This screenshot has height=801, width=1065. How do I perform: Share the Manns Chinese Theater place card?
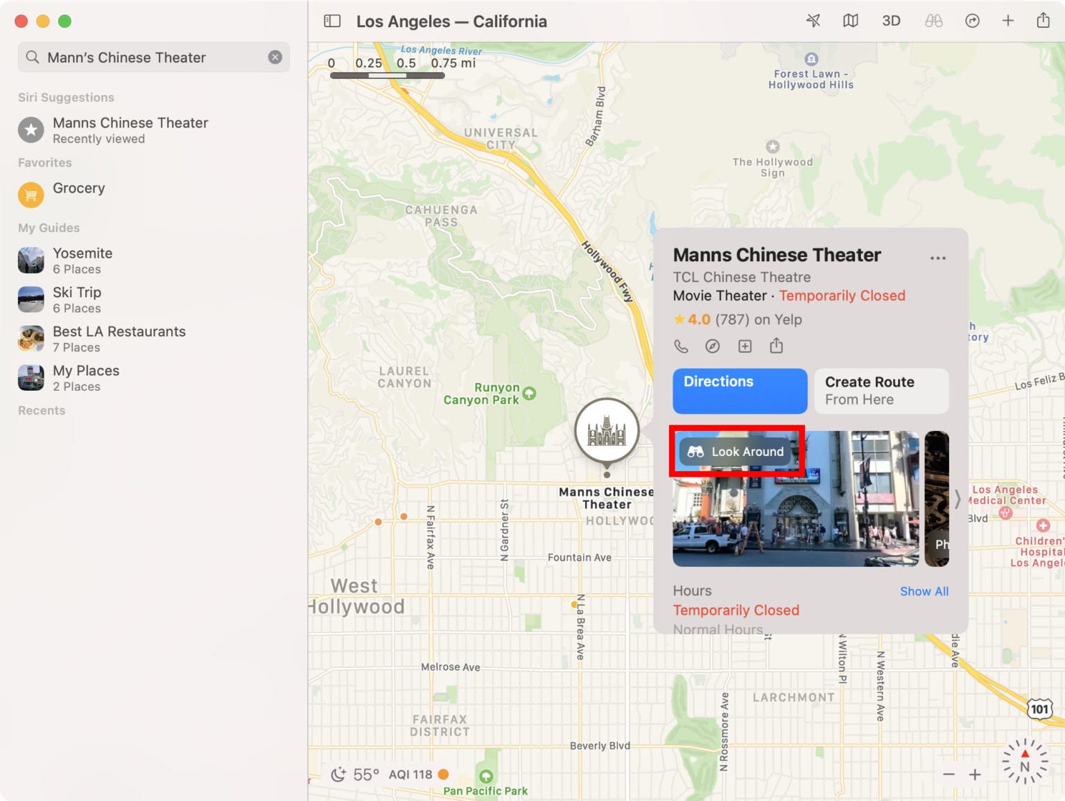(x=777, y=346)
